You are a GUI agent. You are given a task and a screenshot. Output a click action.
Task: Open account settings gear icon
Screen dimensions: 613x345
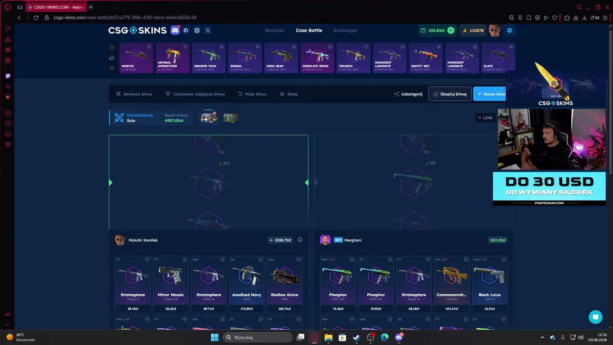pyautogui.click(x=509, y=30)
